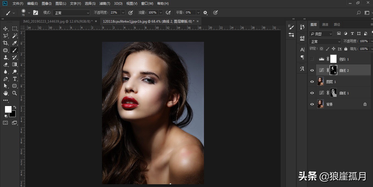Select the Zoom tool
This screenshot has height=187, width=373.
[15, 93]
